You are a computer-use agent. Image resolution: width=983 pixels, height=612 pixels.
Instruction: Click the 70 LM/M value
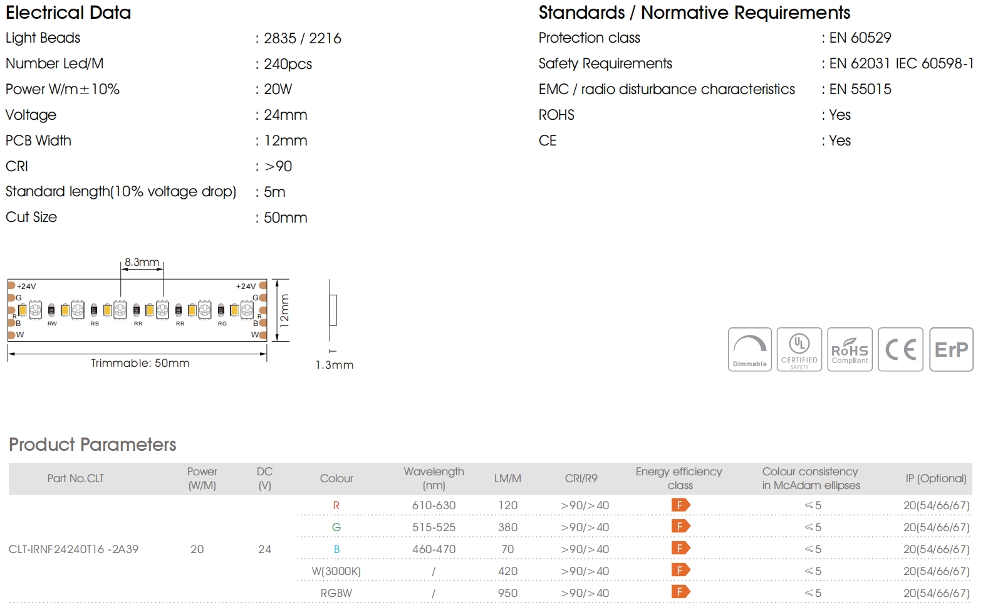(x=507, y=549)
